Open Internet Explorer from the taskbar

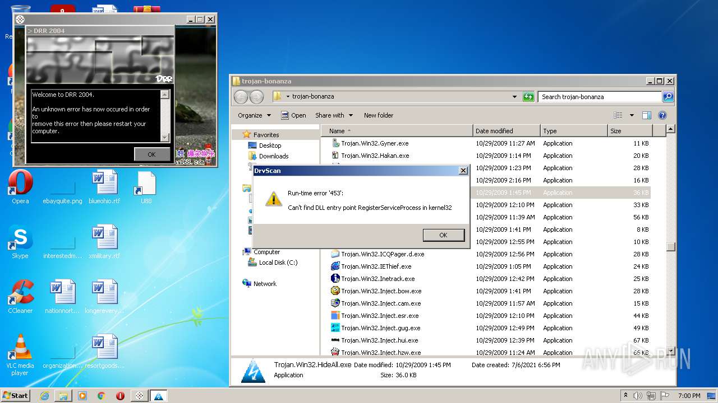click(x=44, y=396)
